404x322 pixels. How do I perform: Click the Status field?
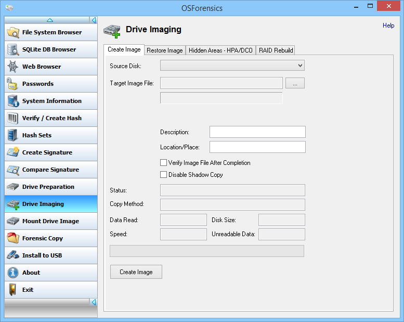[x=232, y=190]
